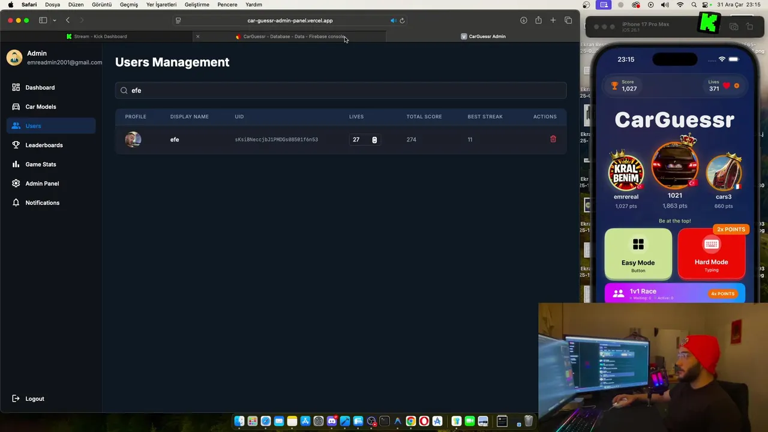Viewport: 768px width, 432px height.
Task: Close the Firebase console tab
Action: click(x=197, y=37)
